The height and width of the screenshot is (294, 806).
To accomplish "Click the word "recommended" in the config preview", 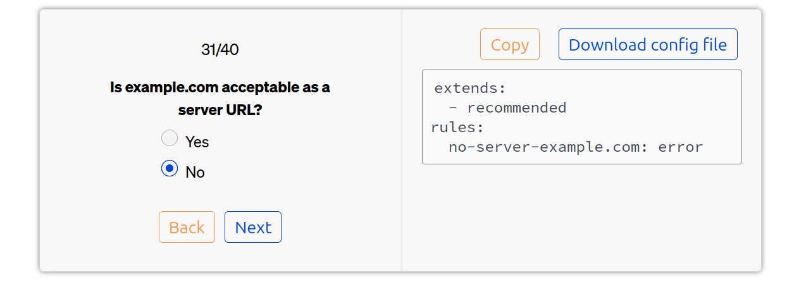I will 516,107.
